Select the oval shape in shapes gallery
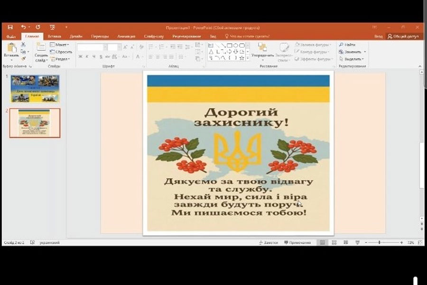This screenshot has width=427, height=285. click(236, 45)
